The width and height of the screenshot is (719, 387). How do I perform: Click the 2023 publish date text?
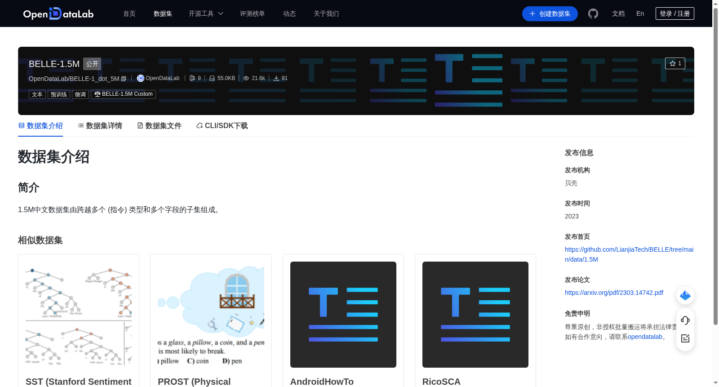tap(572, 216)
